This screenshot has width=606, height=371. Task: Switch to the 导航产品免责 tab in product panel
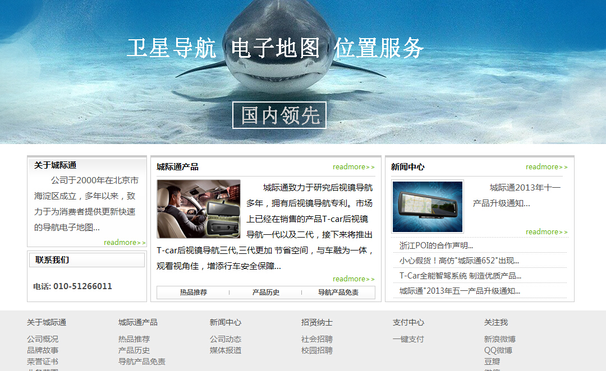click(x=338, y=292)
